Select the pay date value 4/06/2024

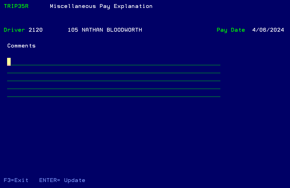pyautogui.click(x=268, y=30)
